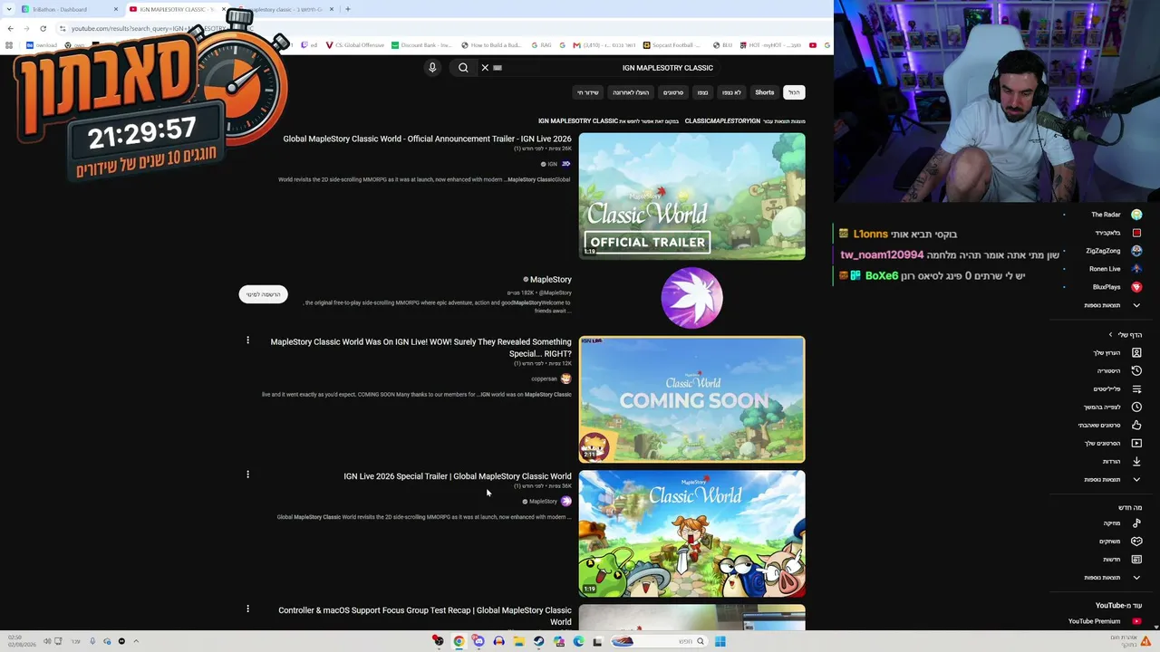Open options menu for the coppersan video
The height and width of the screenshot is (652, 1160).
(x=247, y=340)
